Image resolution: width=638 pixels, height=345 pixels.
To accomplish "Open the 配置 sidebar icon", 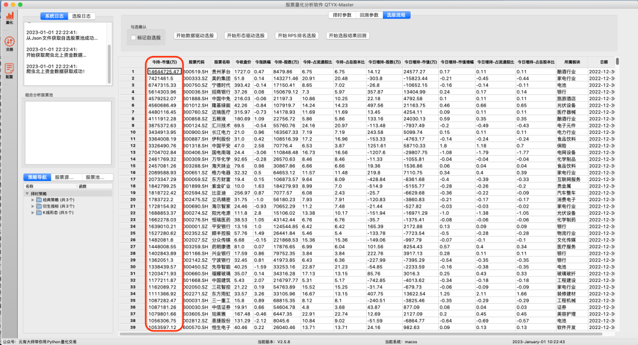I will pyautogui.click(x=9, y=71).
